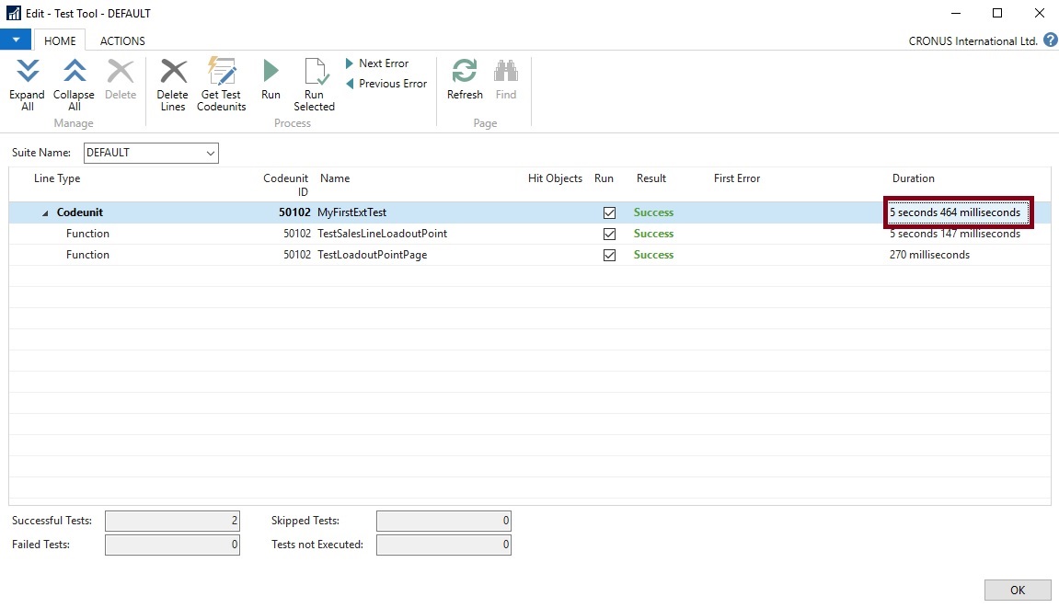Open the help question mark icon
The height and width of the screenshot is (608, 1059).
click(1050, 40)
